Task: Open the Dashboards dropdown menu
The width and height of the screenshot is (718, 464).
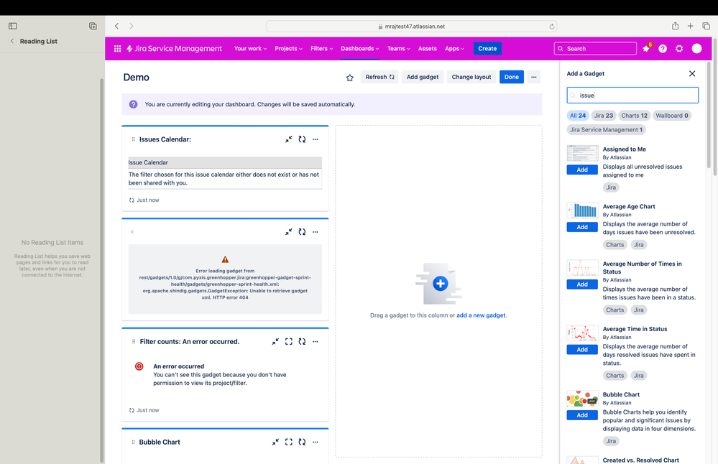Action: [359, 48]
